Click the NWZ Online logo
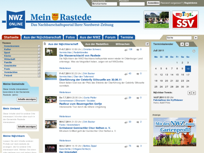Screen dimensions: 204x153 [x=16, y=20]
